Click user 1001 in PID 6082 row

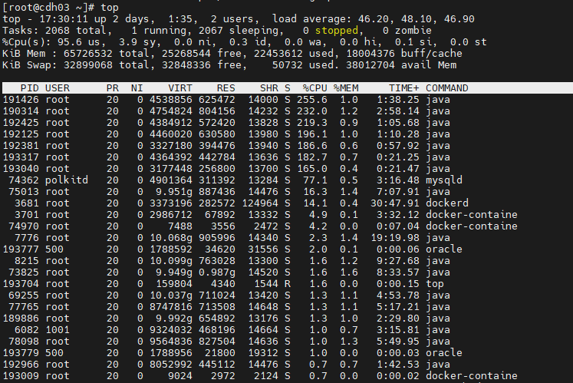[x=58, y=330]
